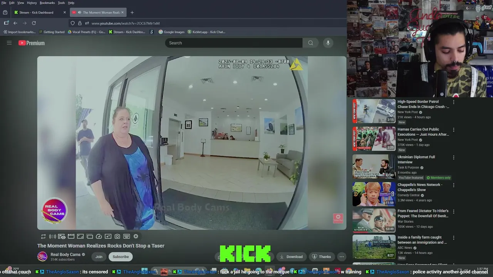This screenshot has height=277, width=493.
Task: Close the Stream - Kick Dashboard tab
Action: [64, 12]
